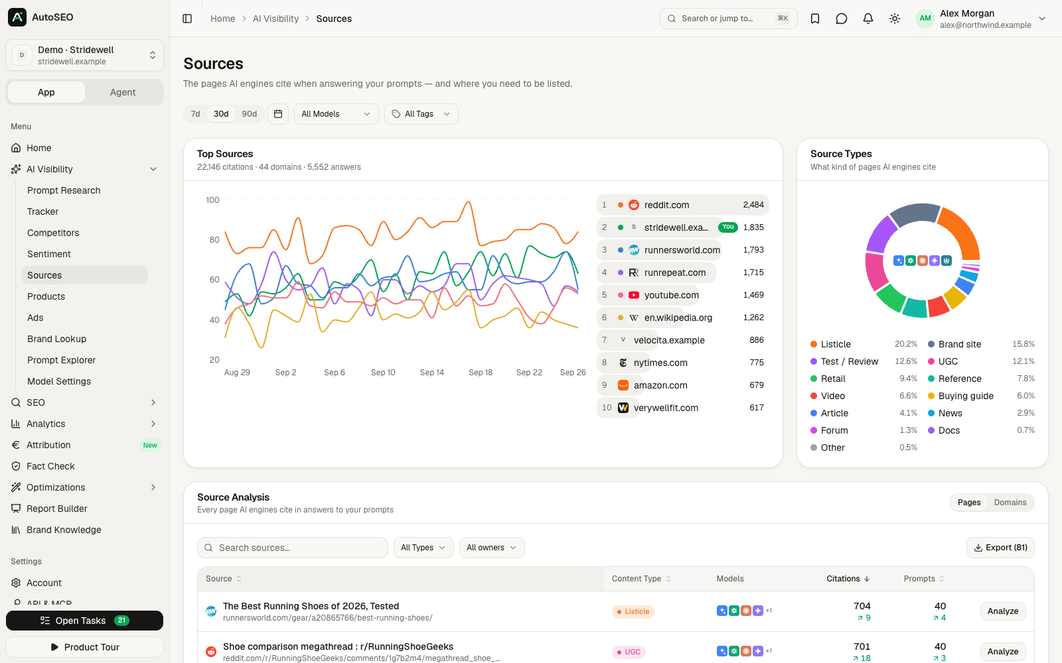
Task: Switch to the Agent mode
Action: [123, 92]
